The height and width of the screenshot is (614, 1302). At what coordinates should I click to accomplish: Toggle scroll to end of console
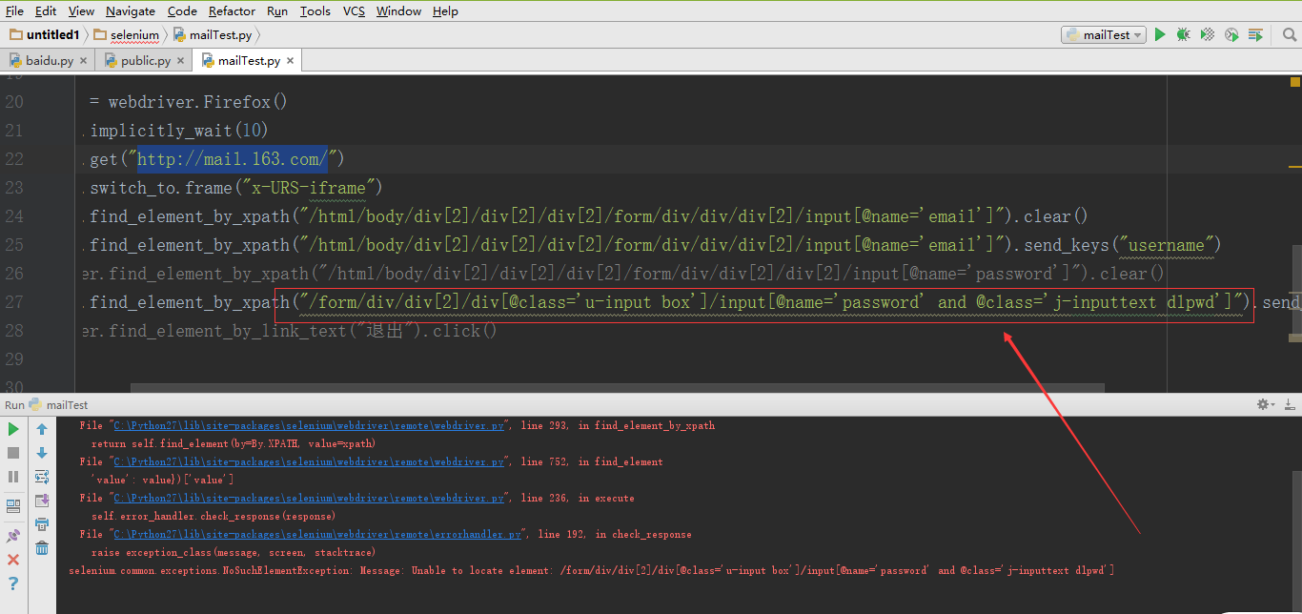pyautogui.click(x=42, y=500)
